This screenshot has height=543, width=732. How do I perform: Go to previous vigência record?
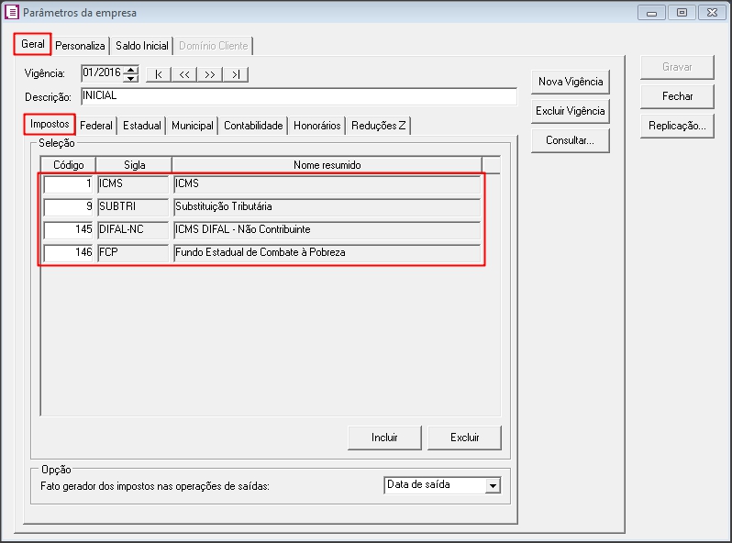(184, 74)
